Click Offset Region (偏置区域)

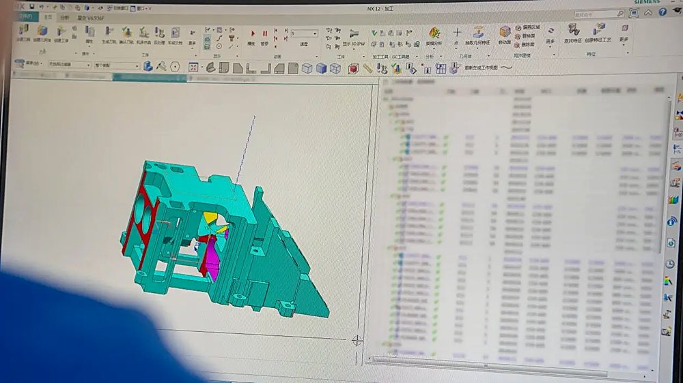pyautogui.click(x=527, y=27)
